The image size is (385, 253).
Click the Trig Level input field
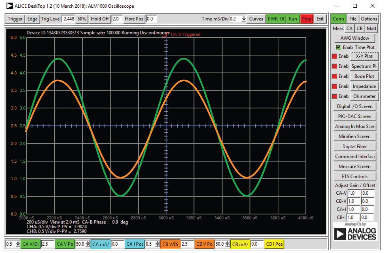[69, 19]
